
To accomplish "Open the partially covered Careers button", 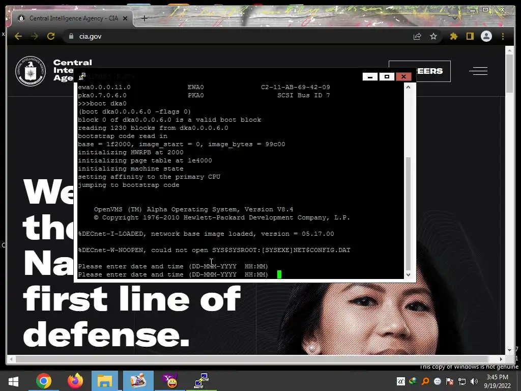I will [x=433, y=71].
